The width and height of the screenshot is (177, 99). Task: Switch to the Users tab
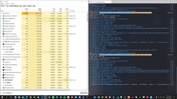pos(25,6)
